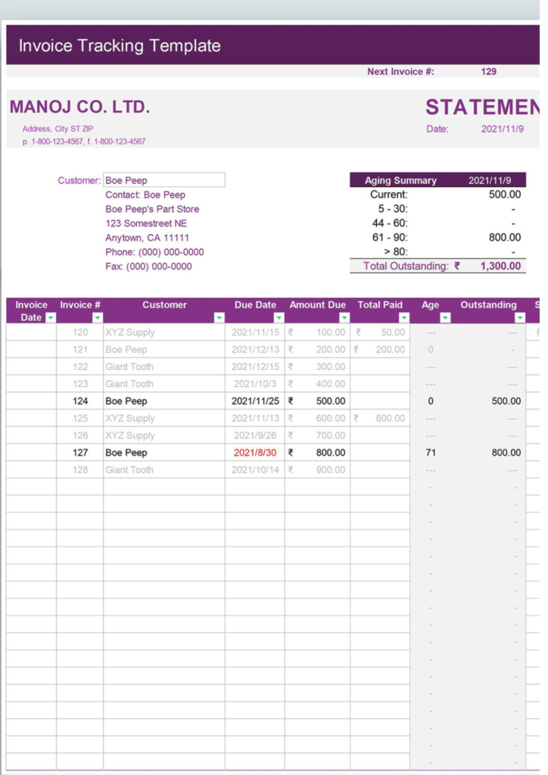Open the Total Paid column filter dropdown
The height and width of the screenshot is (775, 548).
403,318
